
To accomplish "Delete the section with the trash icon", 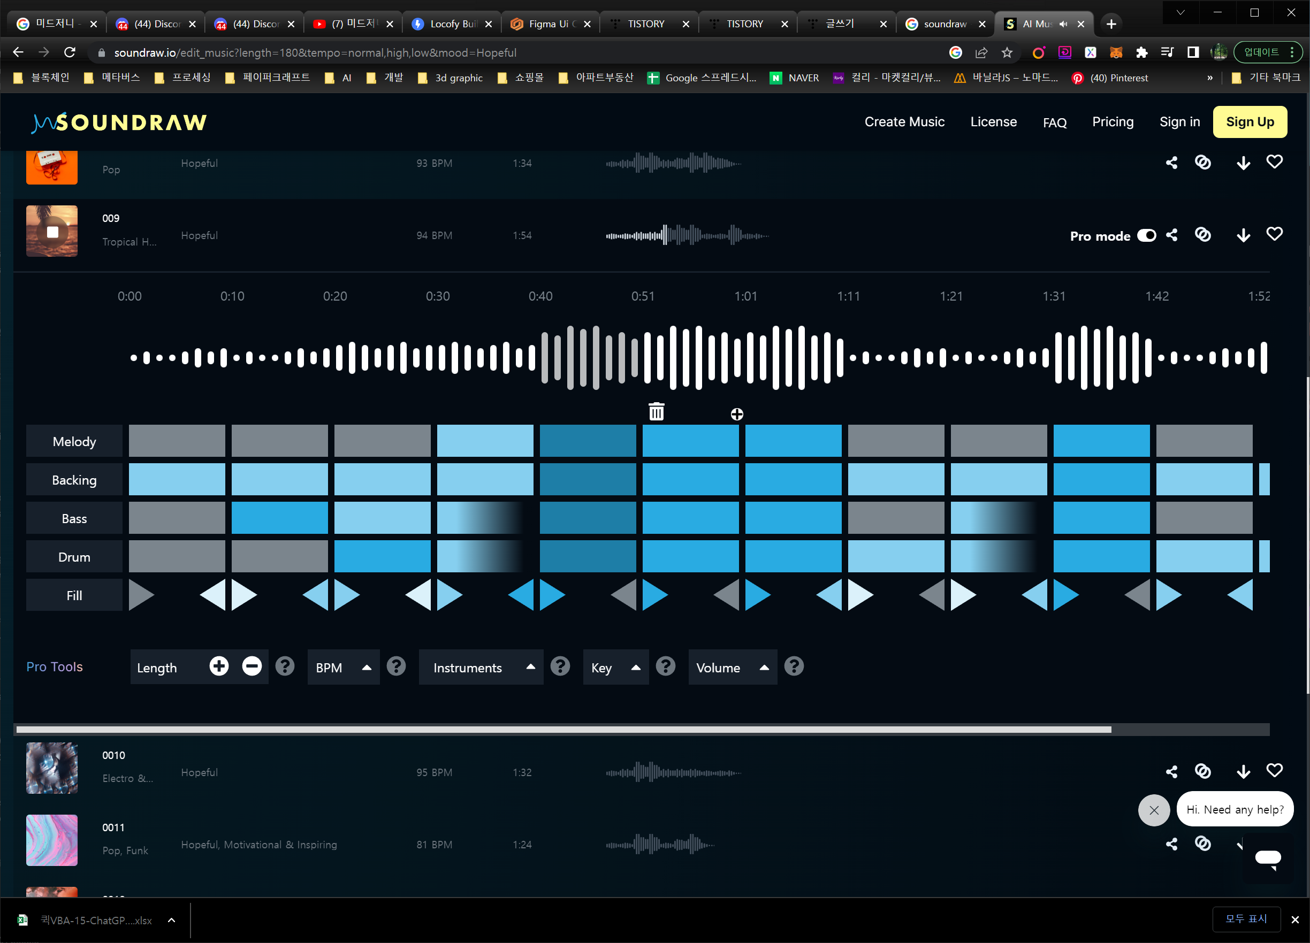I will coord(656,412).
